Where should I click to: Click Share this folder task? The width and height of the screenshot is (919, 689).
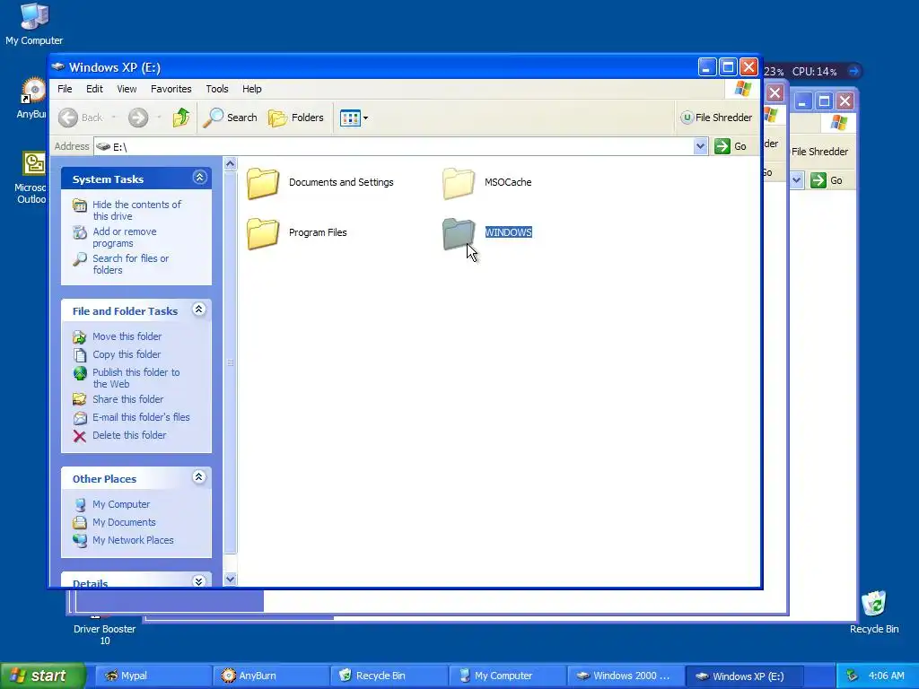coord(127,399)
